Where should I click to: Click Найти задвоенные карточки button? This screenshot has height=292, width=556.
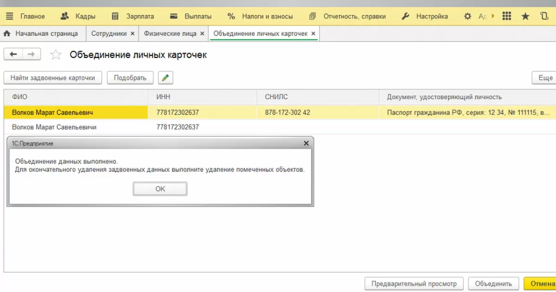[x=52, y=78]
